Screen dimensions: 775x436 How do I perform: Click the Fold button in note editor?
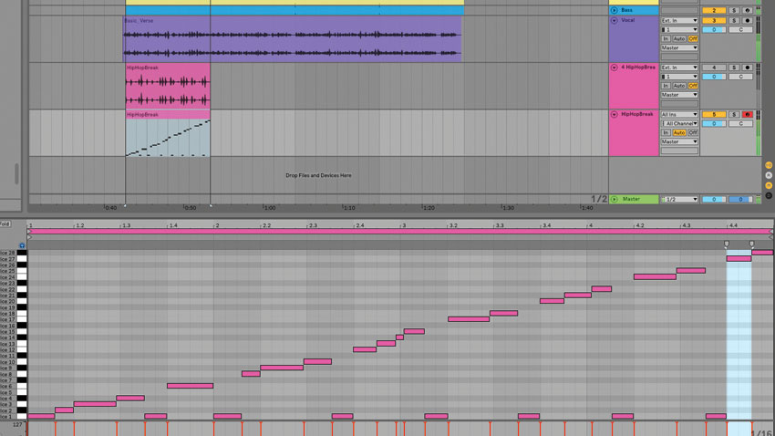(x=5, y=224)
